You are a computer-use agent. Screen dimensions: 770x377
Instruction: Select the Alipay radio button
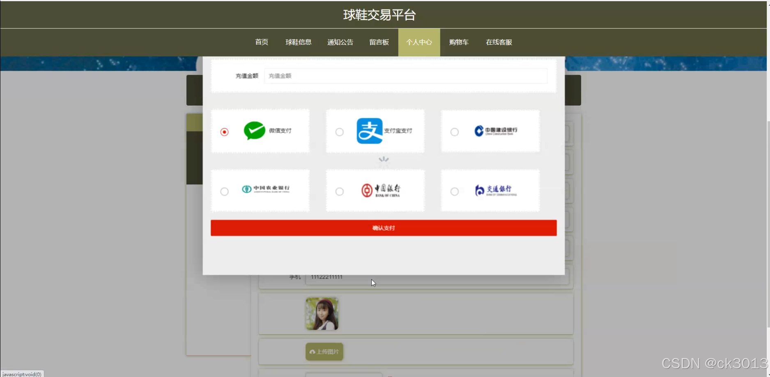click(339, 132)
